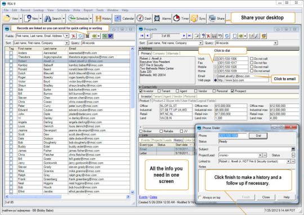
Task: Open the Fields dropdown in list window
Action: pos(67,36)
